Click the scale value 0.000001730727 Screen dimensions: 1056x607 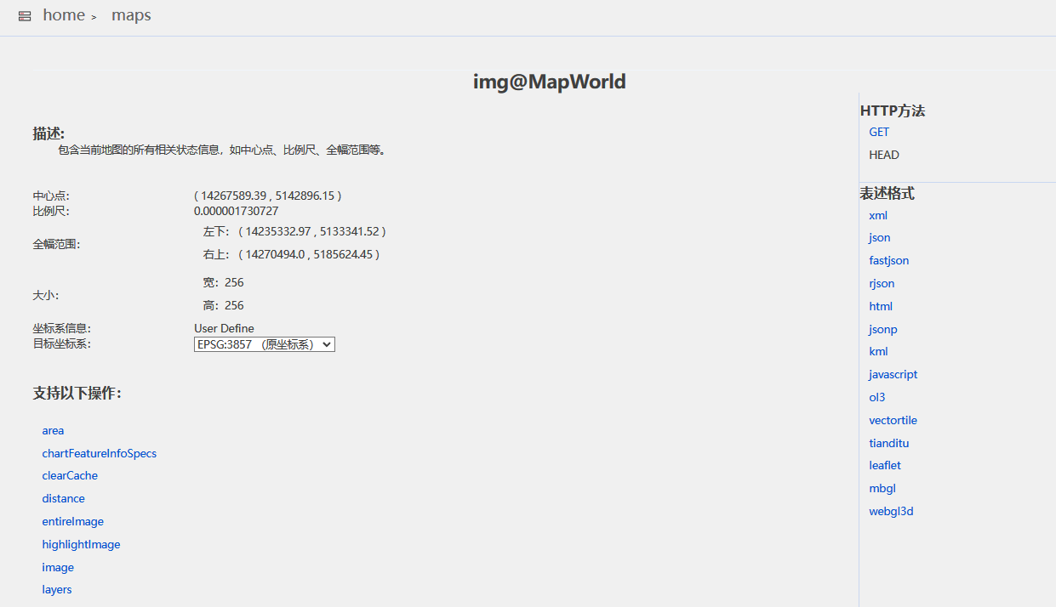237,211
